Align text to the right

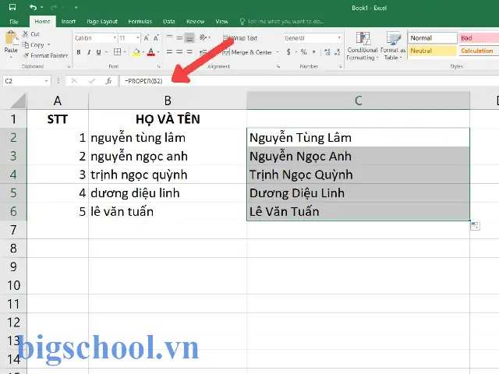pyautogui.click(x=189, y=52)
